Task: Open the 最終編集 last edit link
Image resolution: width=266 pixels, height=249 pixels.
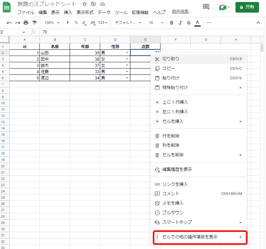Action: coord(181,12)
